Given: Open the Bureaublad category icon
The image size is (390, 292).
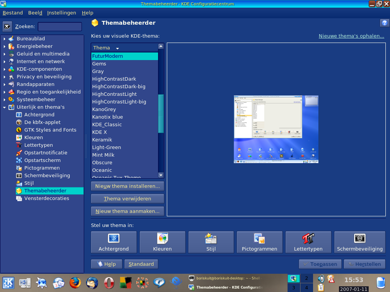Looking at the screenshot, I should tap(11, 39).
